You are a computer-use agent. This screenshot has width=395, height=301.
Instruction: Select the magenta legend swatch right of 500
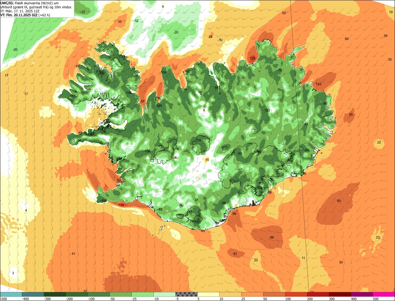click(384, 294)
